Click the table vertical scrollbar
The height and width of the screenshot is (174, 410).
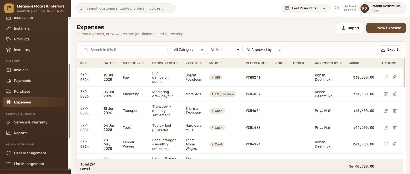(404, 73)
